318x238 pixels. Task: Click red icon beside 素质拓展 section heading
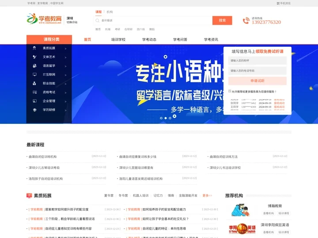[29, 196]
